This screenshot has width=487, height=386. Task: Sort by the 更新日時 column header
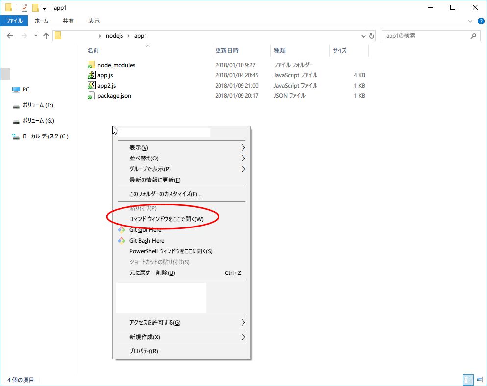[227, 50]
